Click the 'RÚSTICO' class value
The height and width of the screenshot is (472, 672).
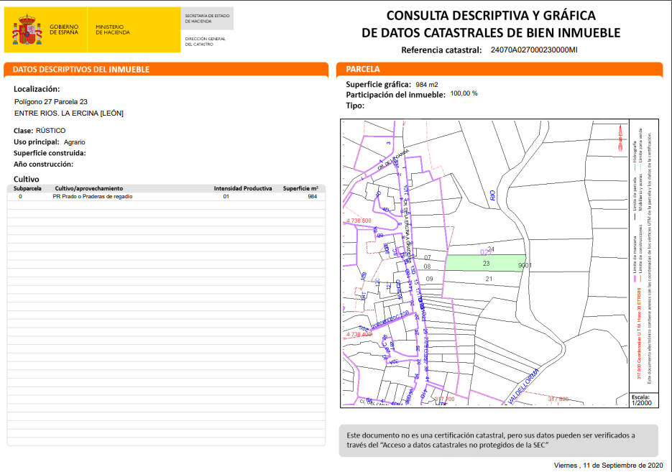(x=50, y=130)
